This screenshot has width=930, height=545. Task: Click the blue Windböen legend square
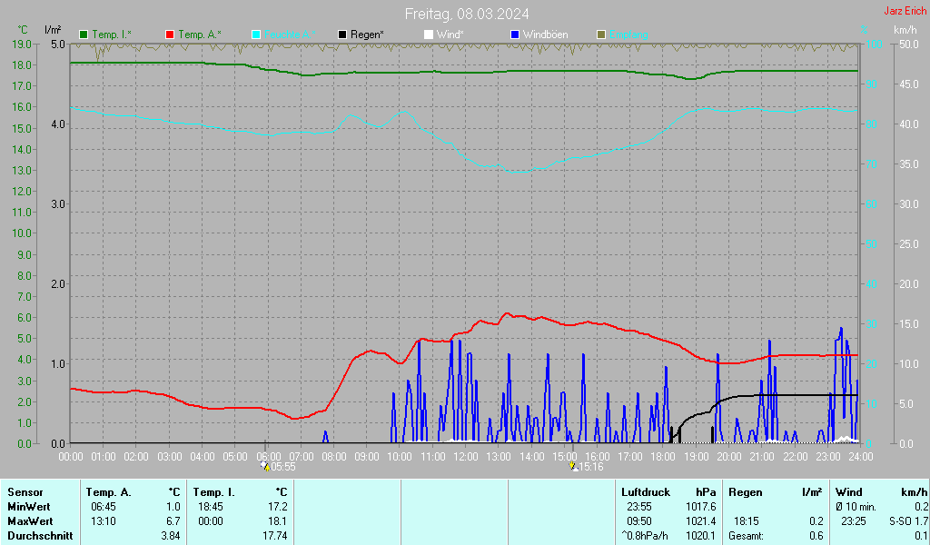(515, 35)
